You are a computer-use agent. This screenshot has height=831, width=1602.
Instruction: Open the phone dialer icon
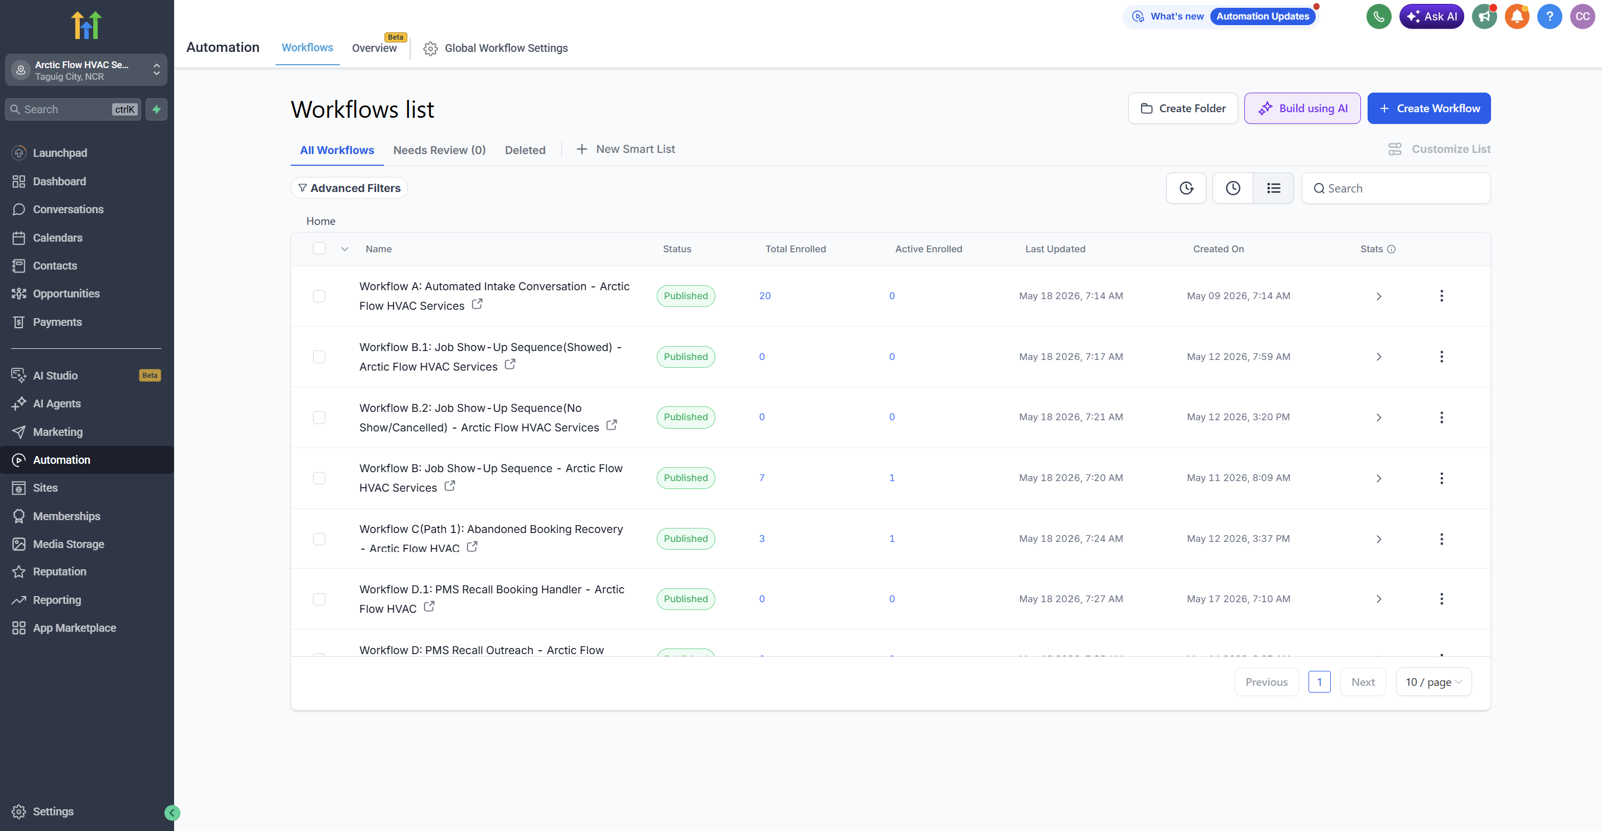tap(1378, 17)
